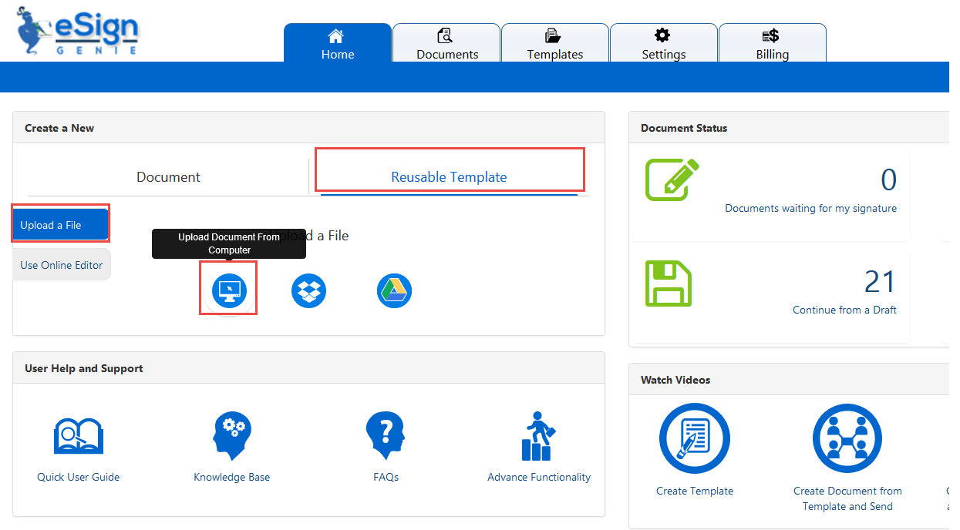Click the Watch Videos header
960x530 pixels.
tap(789, 380)
